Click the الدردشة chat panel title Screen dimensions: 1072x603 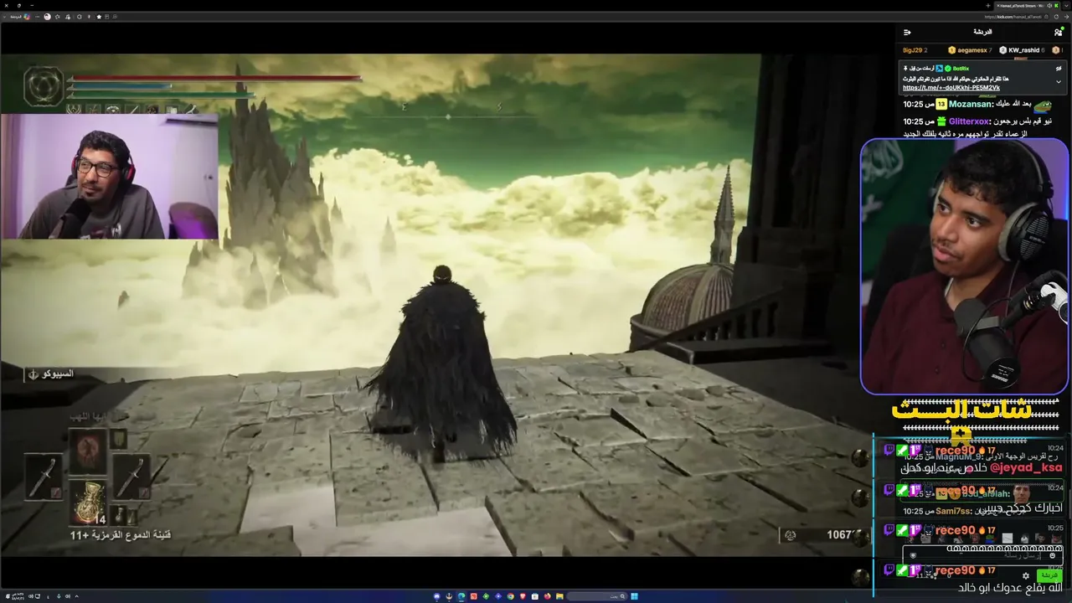pos(982,32)
